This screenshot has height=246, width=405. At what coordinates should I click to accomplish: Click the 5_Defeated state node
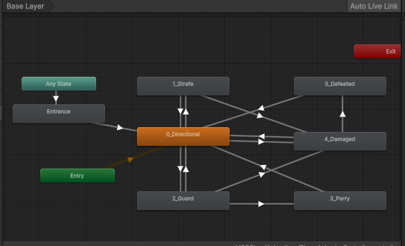pyautogui.click(x=340, y=85)
